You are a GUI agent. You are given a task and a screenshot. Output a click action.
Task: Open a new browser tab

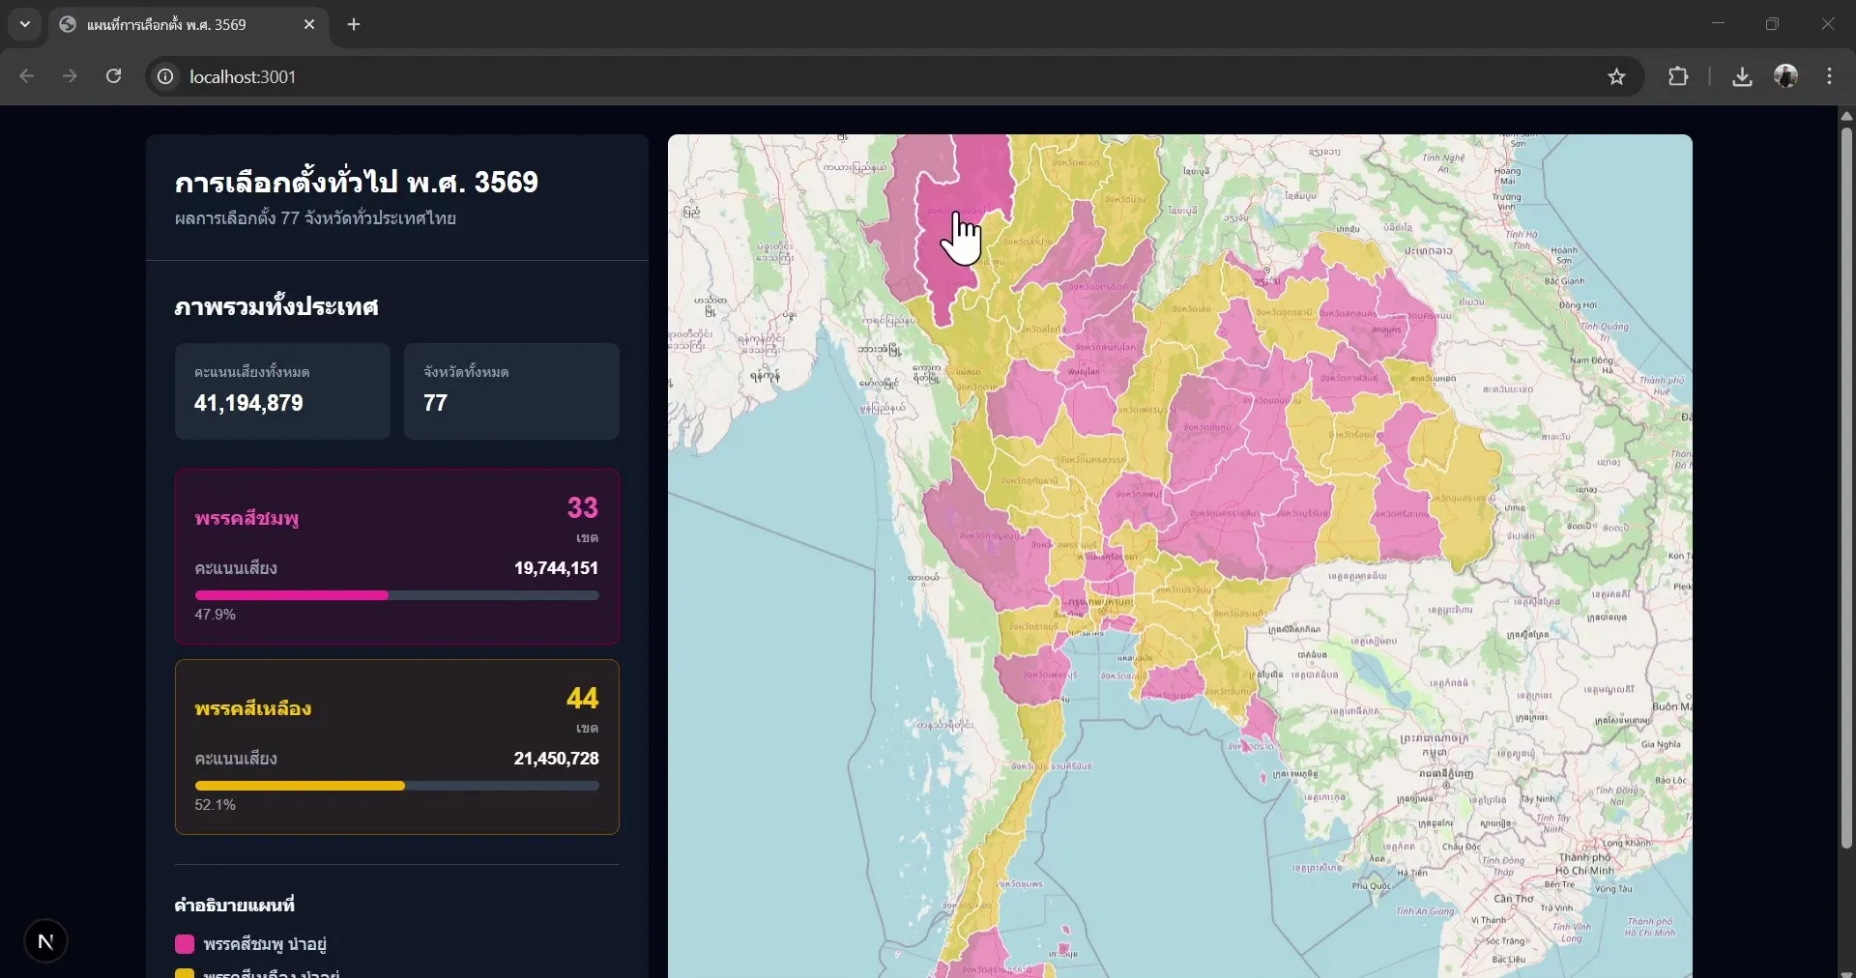click(x=354, y=24)
